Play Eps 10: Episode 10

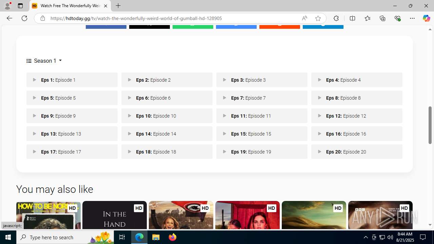pos(167,116)
